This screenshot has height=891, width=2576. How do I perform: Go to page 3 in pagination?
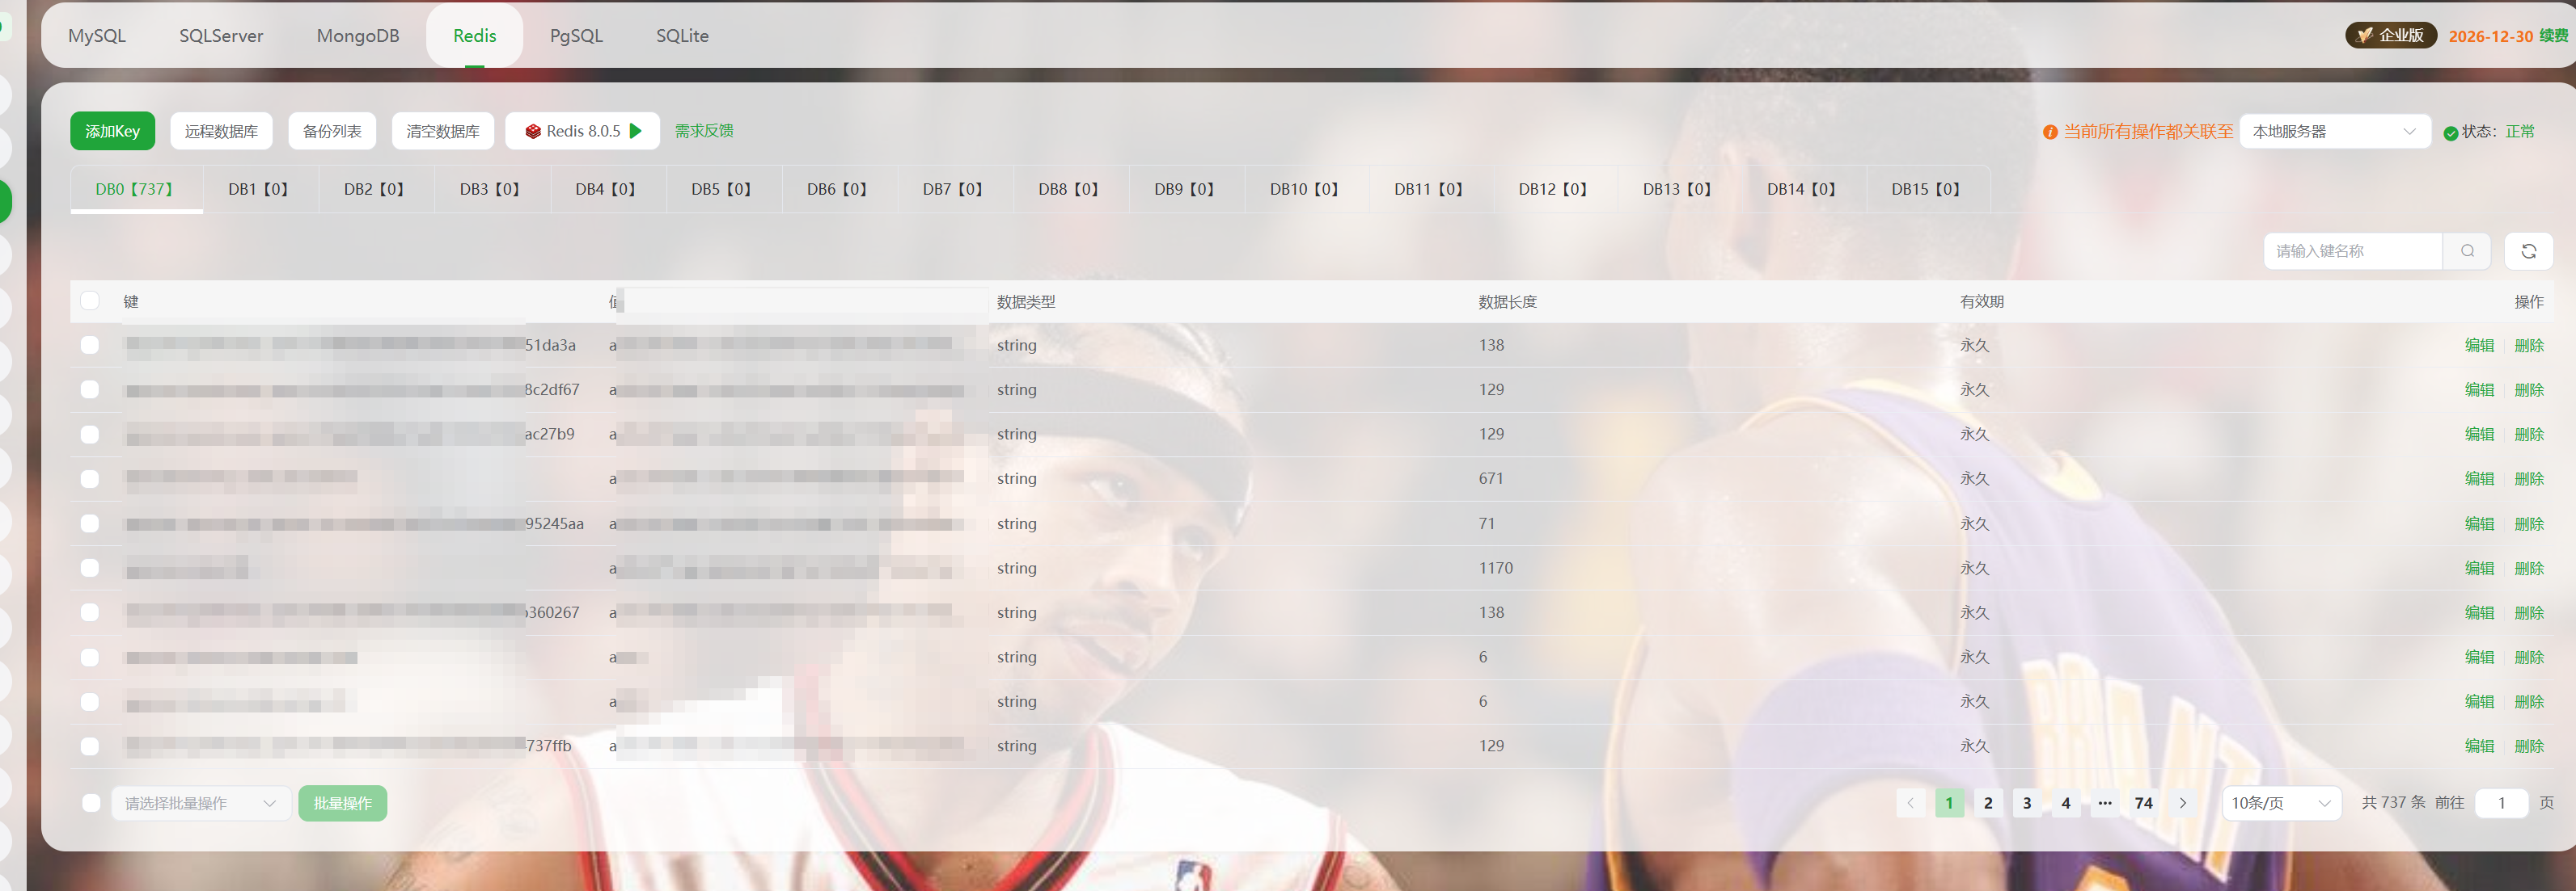pos(2026,802)
